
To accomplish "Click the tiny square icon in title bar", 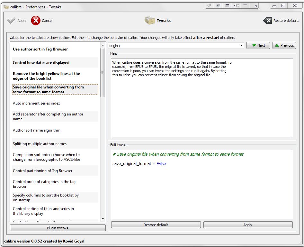I will point(255,6).
